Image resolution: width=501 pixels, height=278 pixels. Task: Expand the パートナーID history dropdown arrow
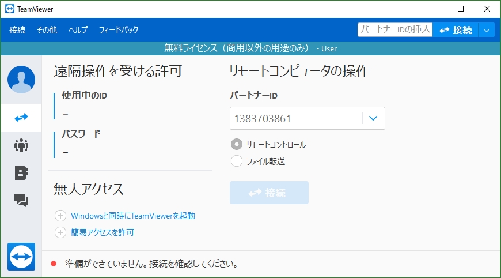coord(373,118)
